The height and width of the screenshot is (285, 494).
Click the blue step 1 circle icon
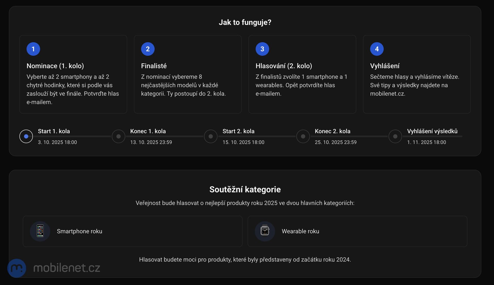click(33, 49)
